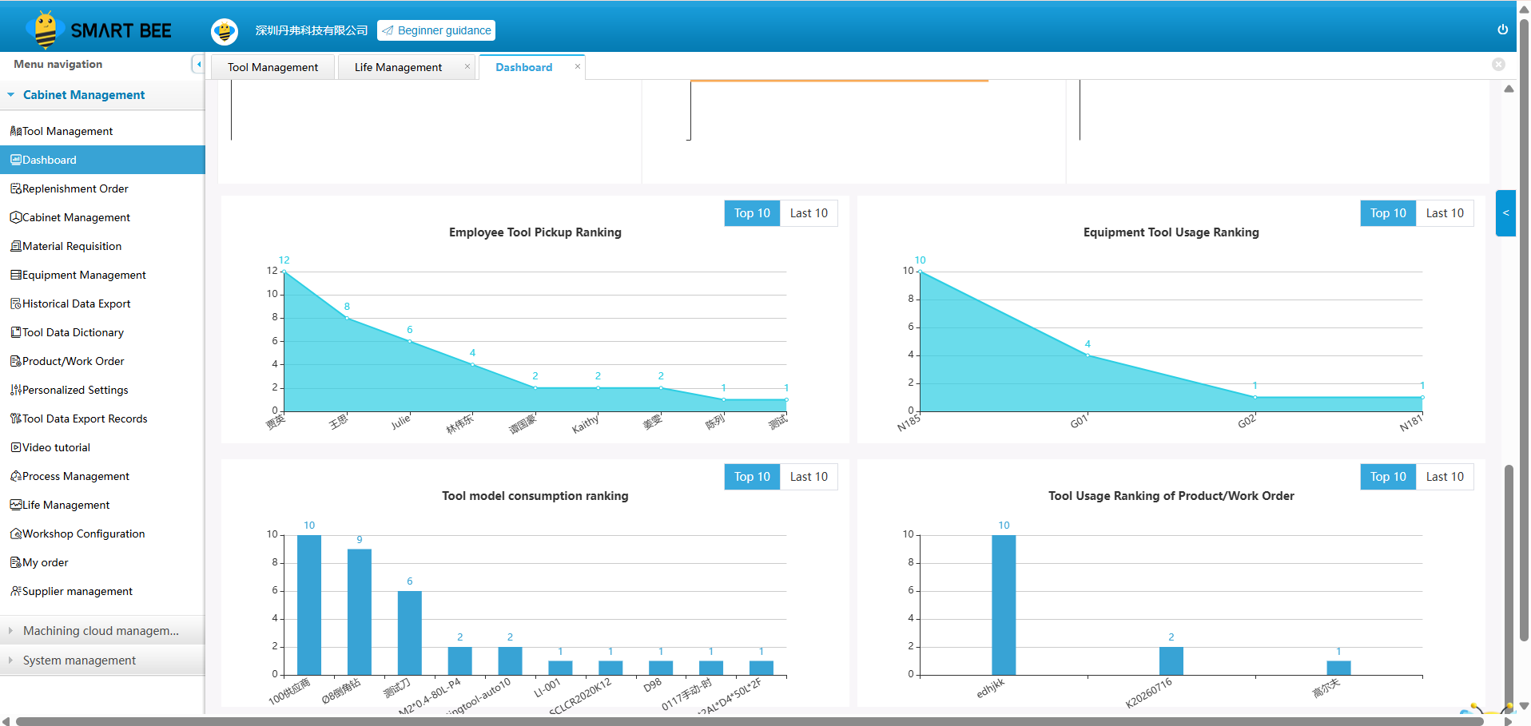
Task: Click the Material Requisition icon
Action: (16, 246)
